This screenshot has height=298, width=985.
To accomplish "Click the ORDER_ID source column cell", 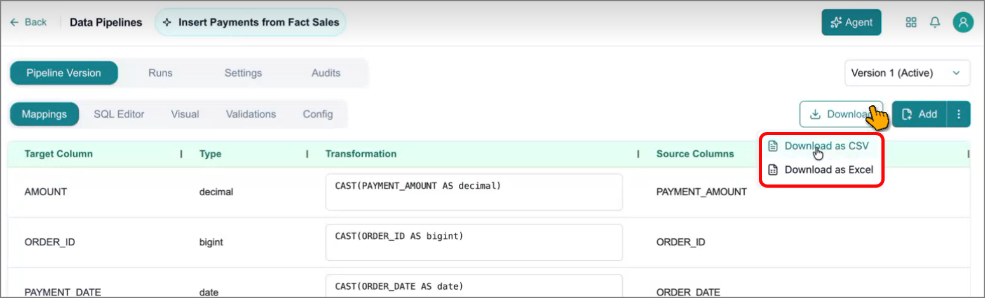I will pos(681,242).
